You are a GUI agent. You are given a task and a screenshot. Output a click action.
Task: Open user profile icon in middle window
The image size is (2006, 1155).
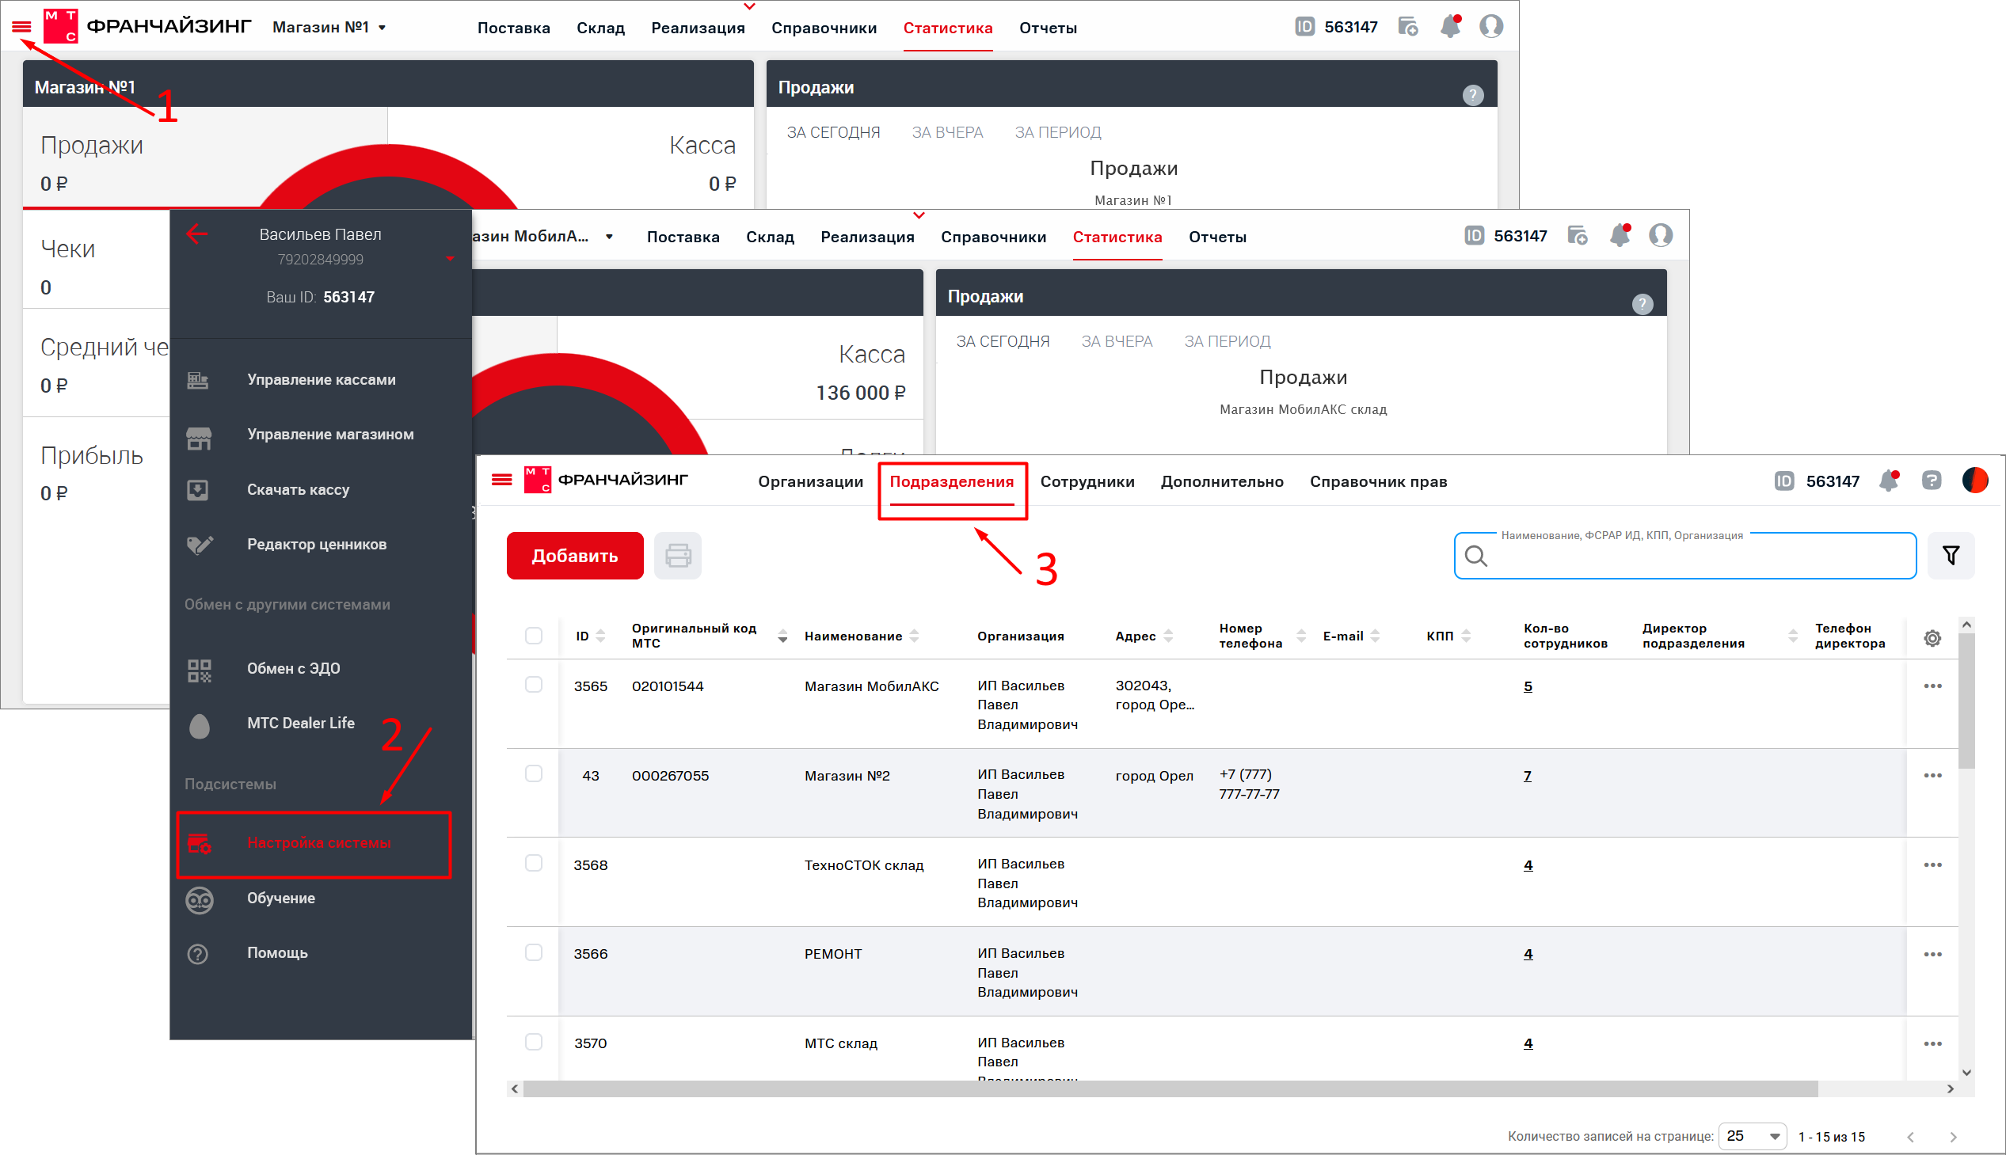(x=1660, y=236)
